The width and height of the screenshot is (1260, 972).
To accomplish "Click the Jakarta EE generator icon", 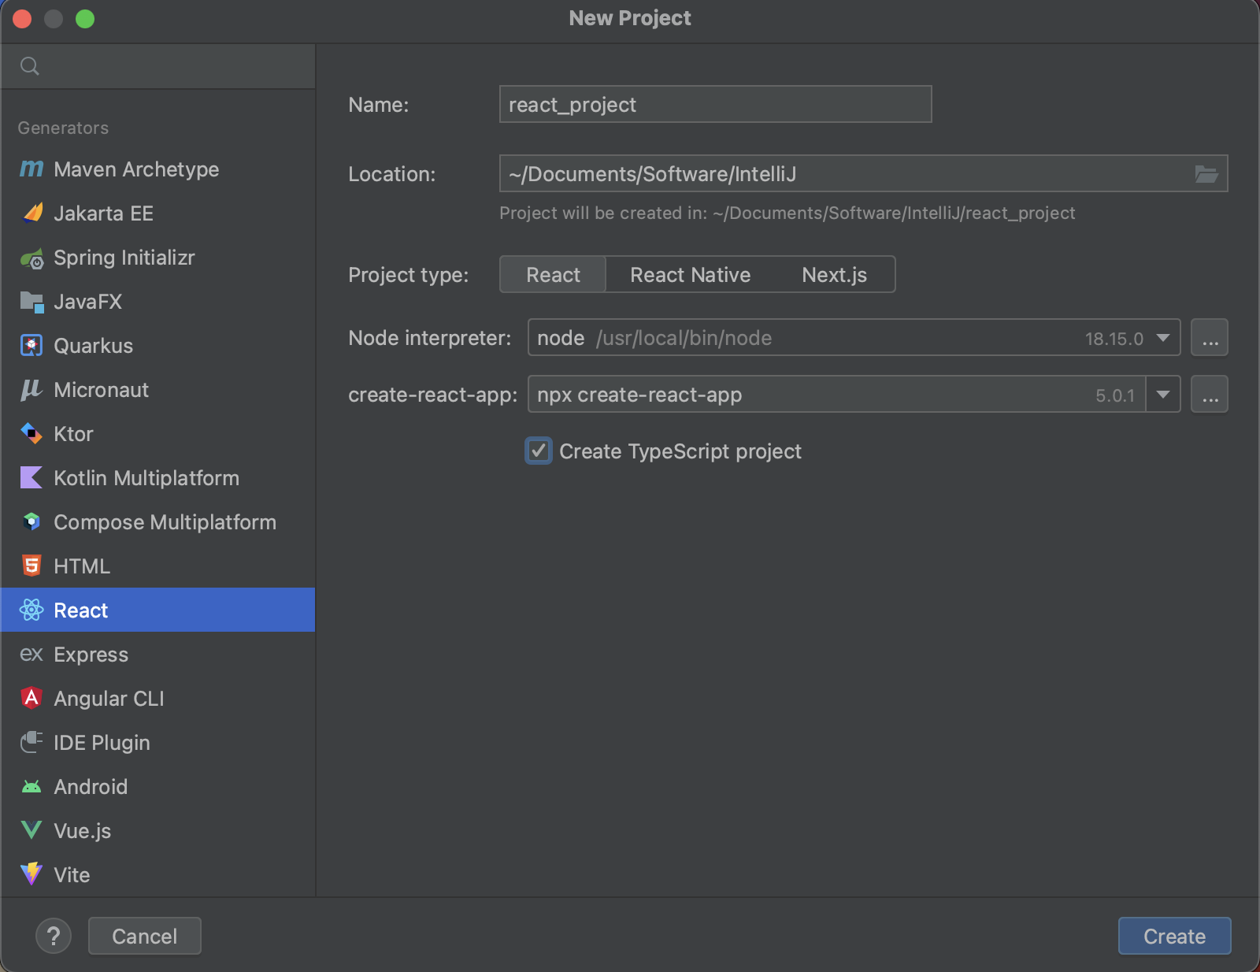I will pos(31,213).
